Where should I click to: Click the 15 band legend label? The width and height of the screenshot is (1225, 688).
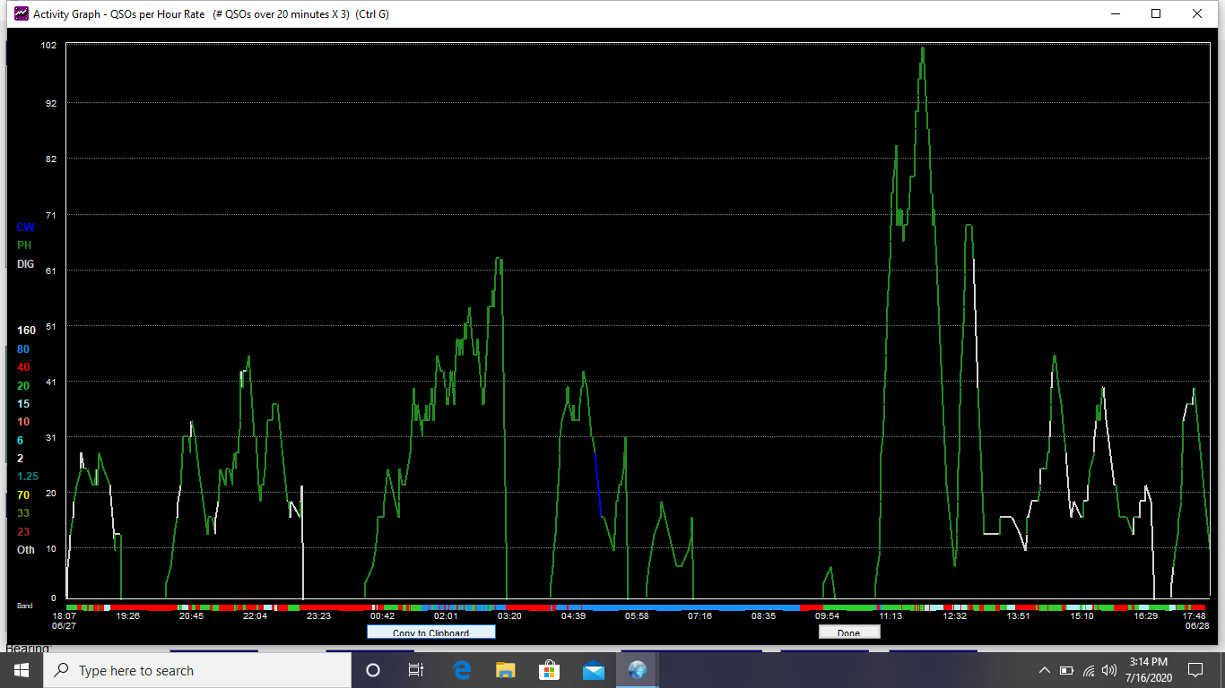point(23,404)
